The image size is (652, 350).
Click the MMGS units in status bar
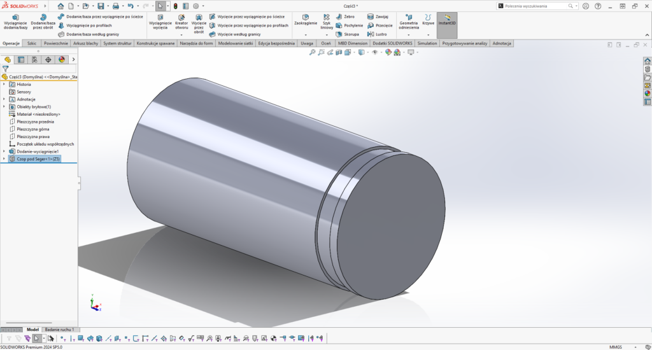click(615, 347)
